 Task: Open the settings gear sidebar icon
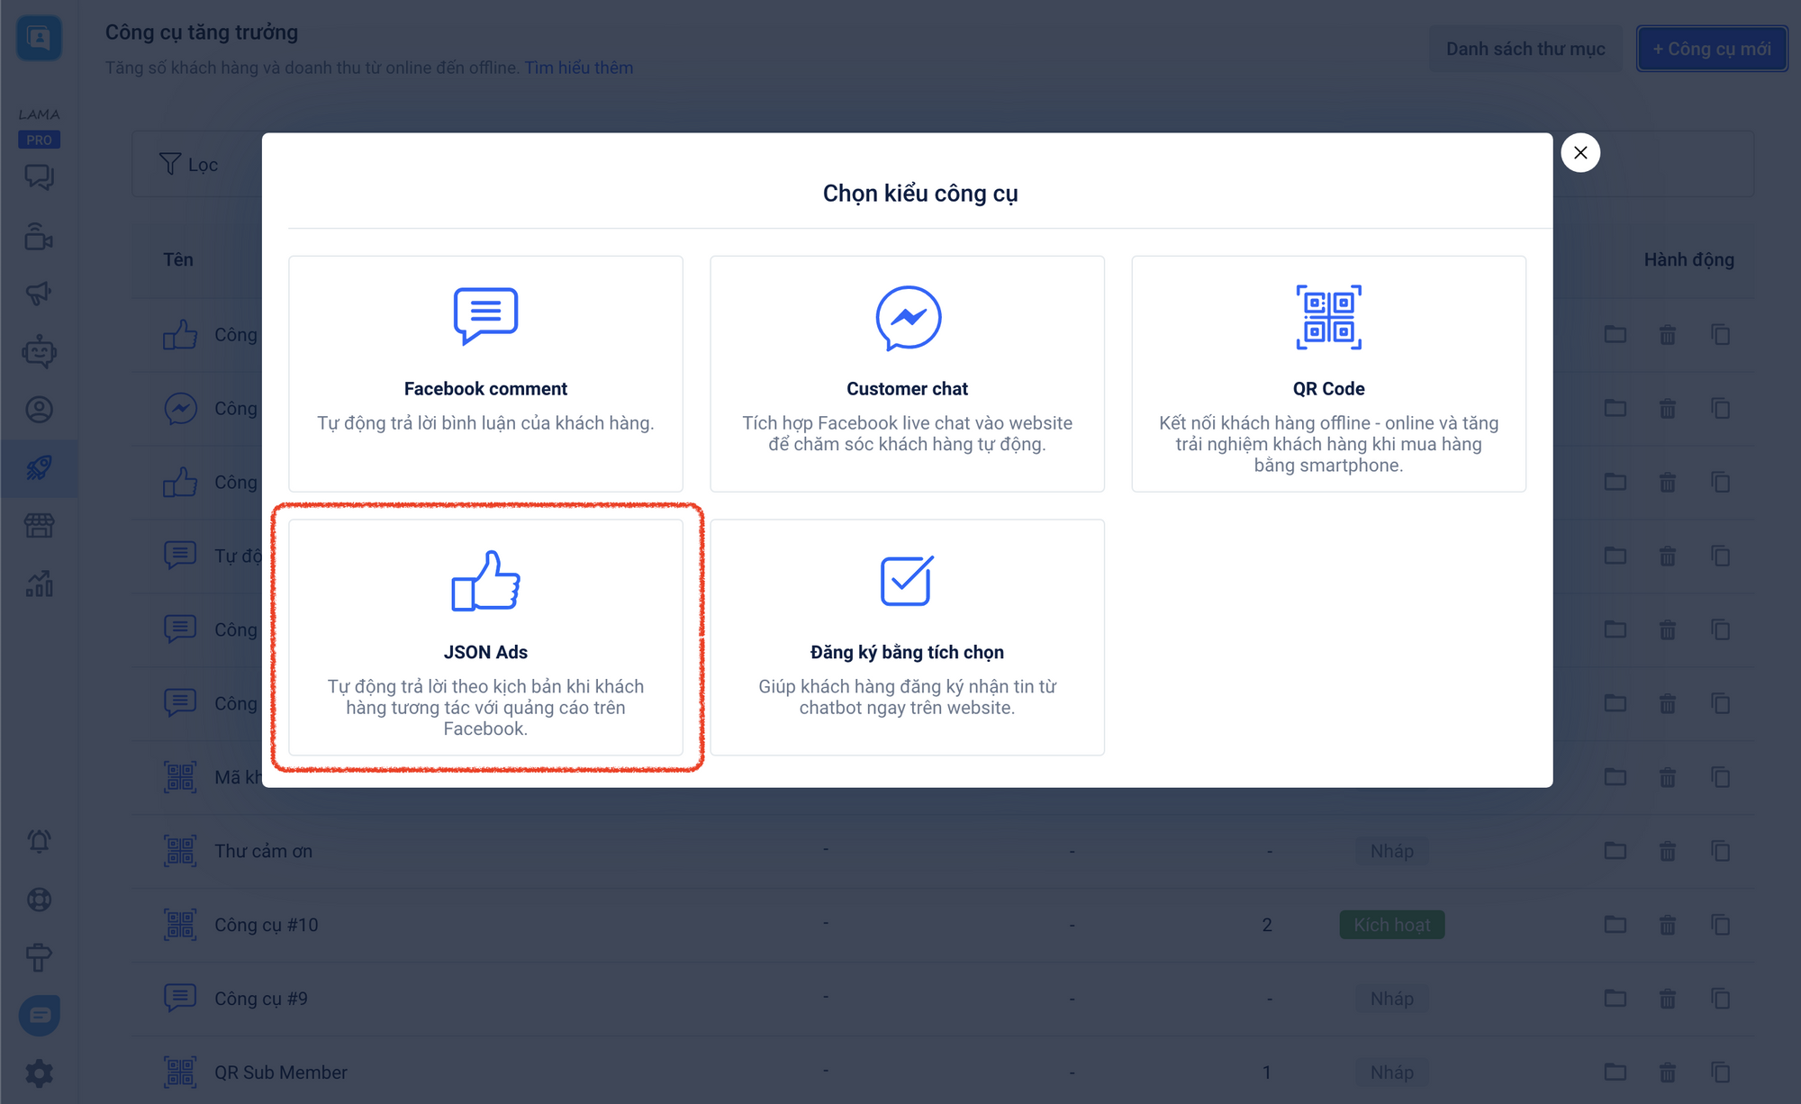coord(39,1072)
